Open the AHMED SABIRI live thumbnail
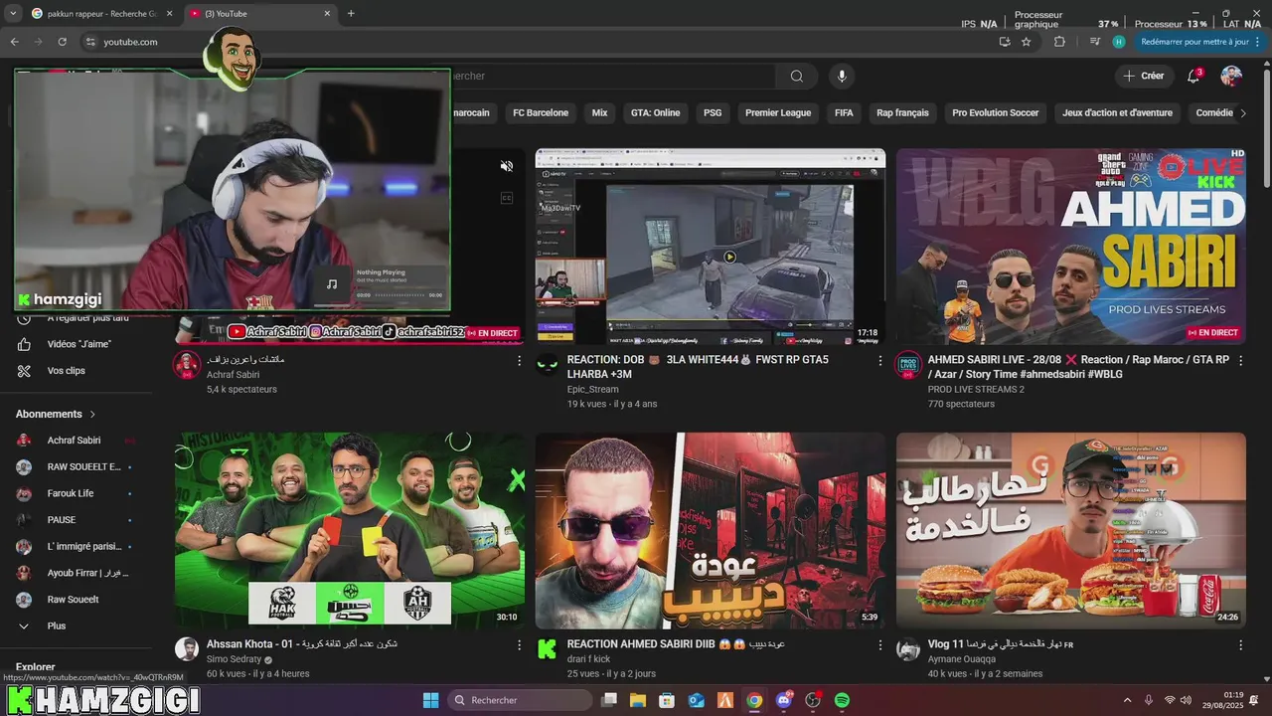The image size is (1272, 716). pos(1071,247)
